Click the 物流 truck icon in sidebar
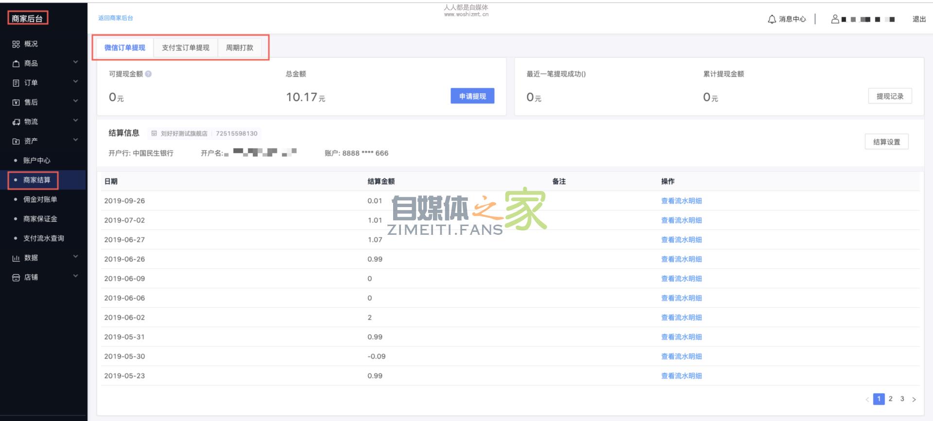Screen dimensions: 933x421 [16, 122]
